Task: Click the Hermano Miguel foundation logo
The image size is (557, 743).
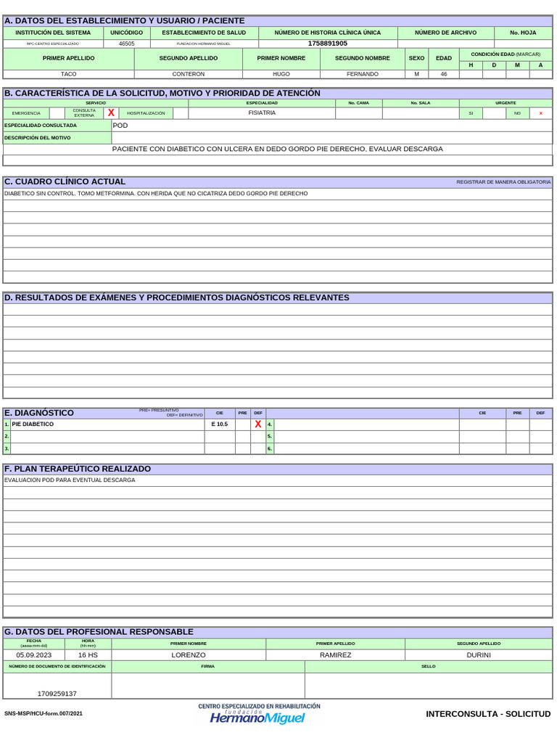Action: pyautogui.click(x=258, y=715)
